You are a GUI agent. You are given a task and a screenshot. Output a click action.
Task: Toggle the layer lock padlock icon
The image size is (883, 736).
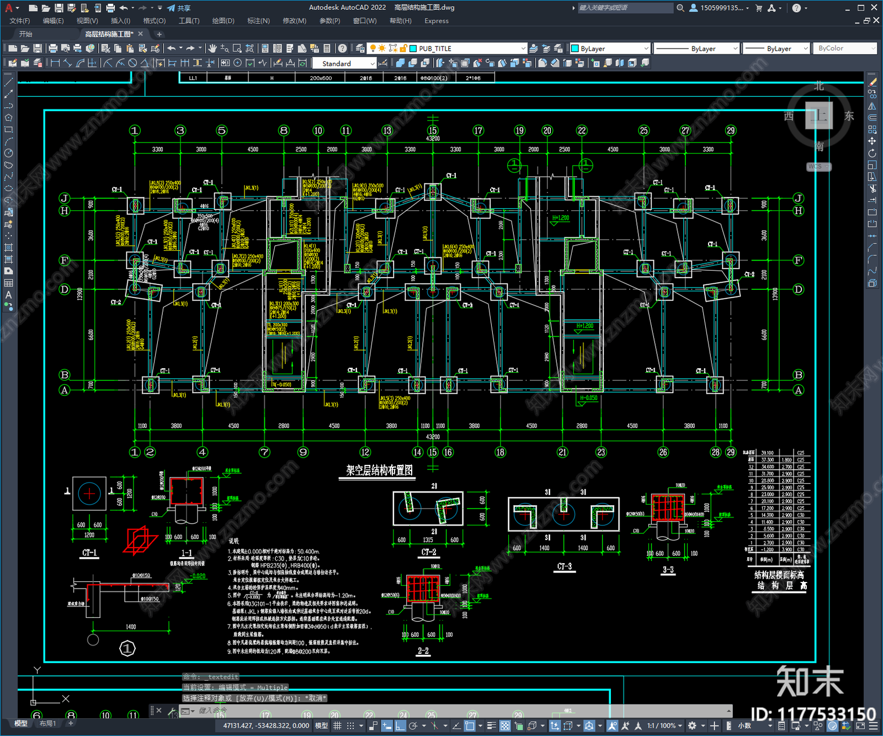coord(403,49)
